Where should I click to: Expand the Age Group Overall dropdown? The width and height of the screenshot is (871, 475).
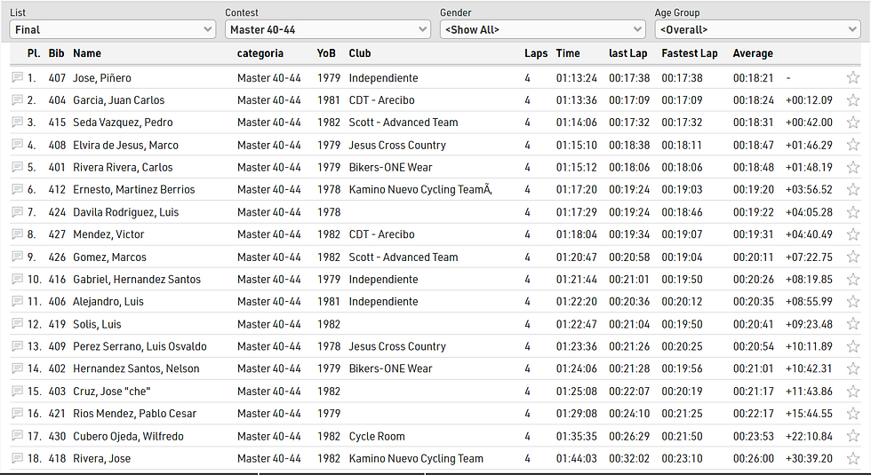(x=757, y=29)
